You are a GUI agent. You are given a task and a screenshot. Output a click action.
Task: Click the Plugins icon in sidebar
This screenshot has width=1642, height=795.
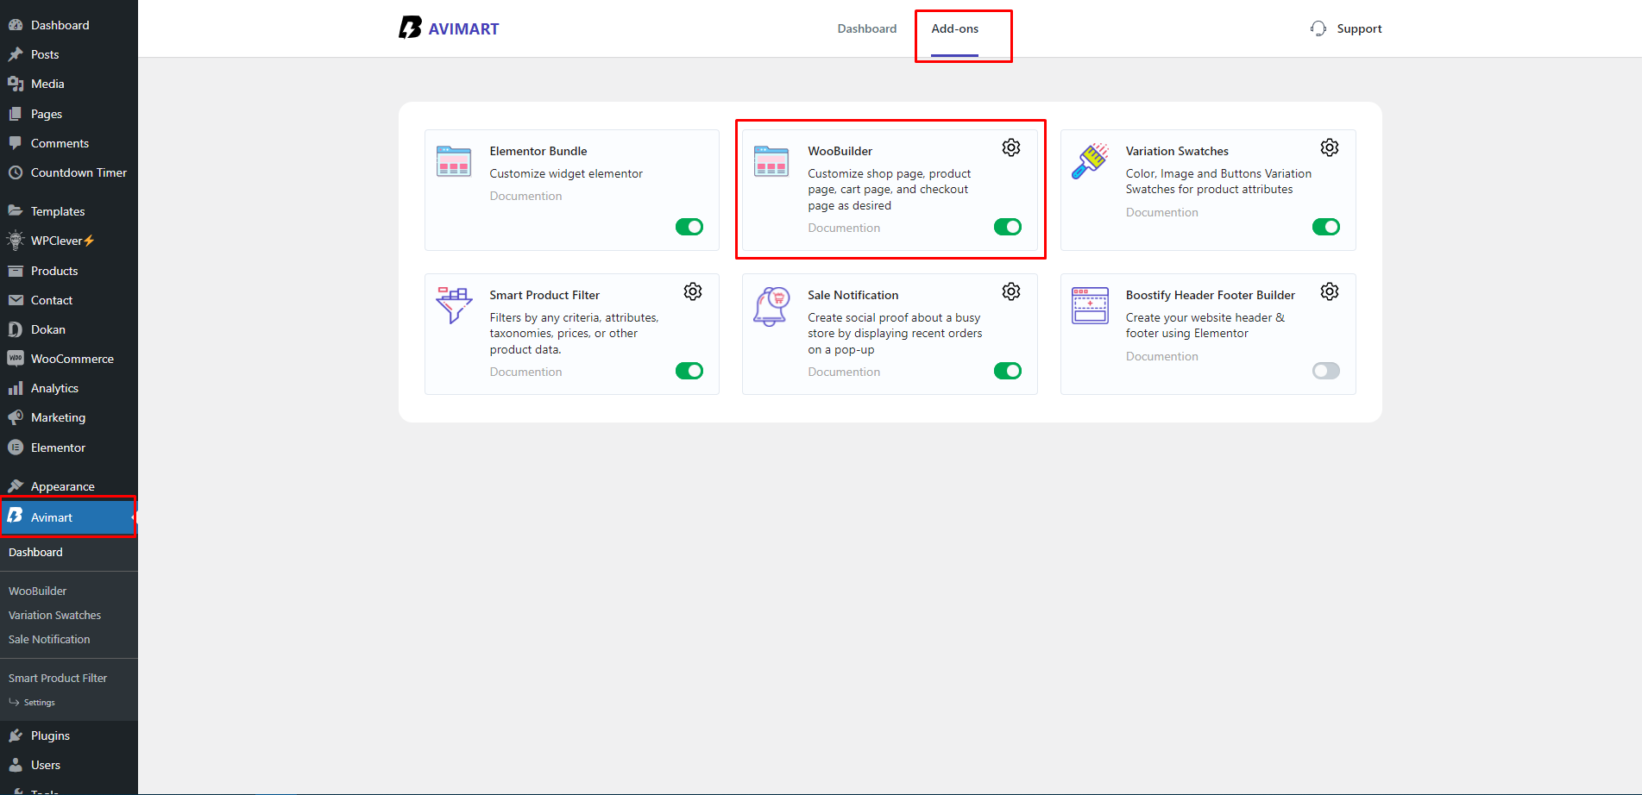click(x=16, y=736)
